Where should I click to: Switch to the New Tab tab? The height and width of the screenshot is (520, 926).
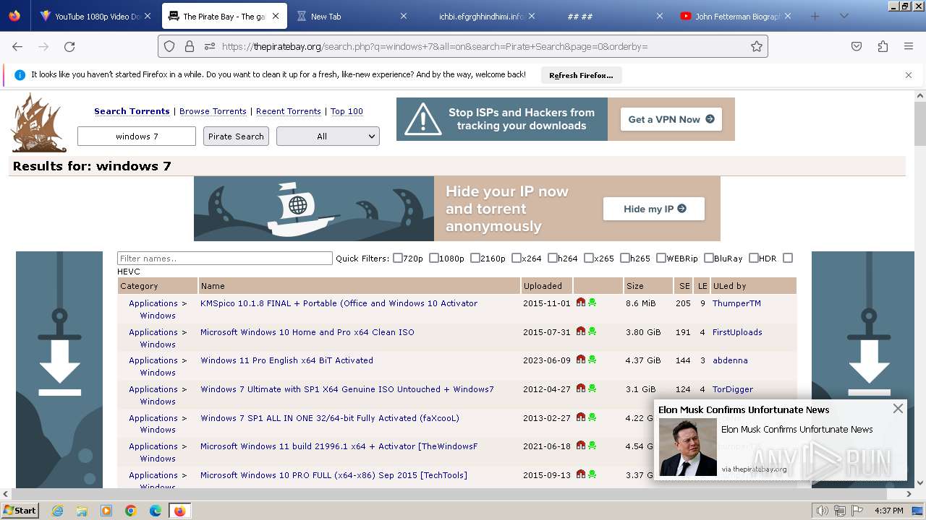pos(351,16)
